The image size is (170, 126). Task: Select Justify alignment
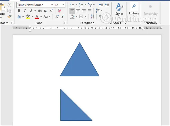89,11
